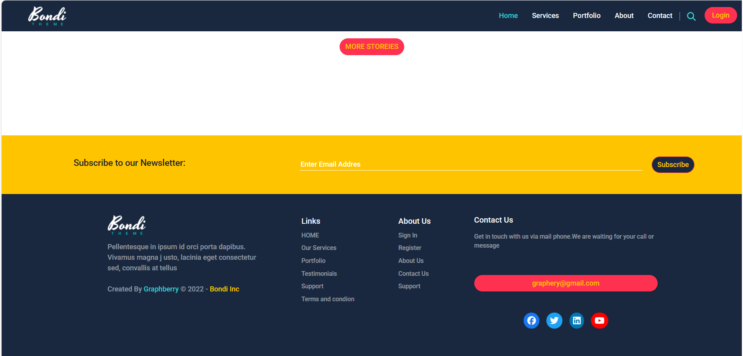Click the Enter Email Addres field
This screenshot has width=743, height=356.
point(470,164)
